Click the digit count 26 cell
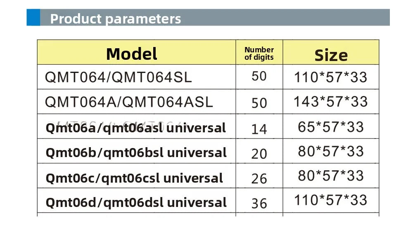This screenshot has width=413, height=249. pos(259,176)
